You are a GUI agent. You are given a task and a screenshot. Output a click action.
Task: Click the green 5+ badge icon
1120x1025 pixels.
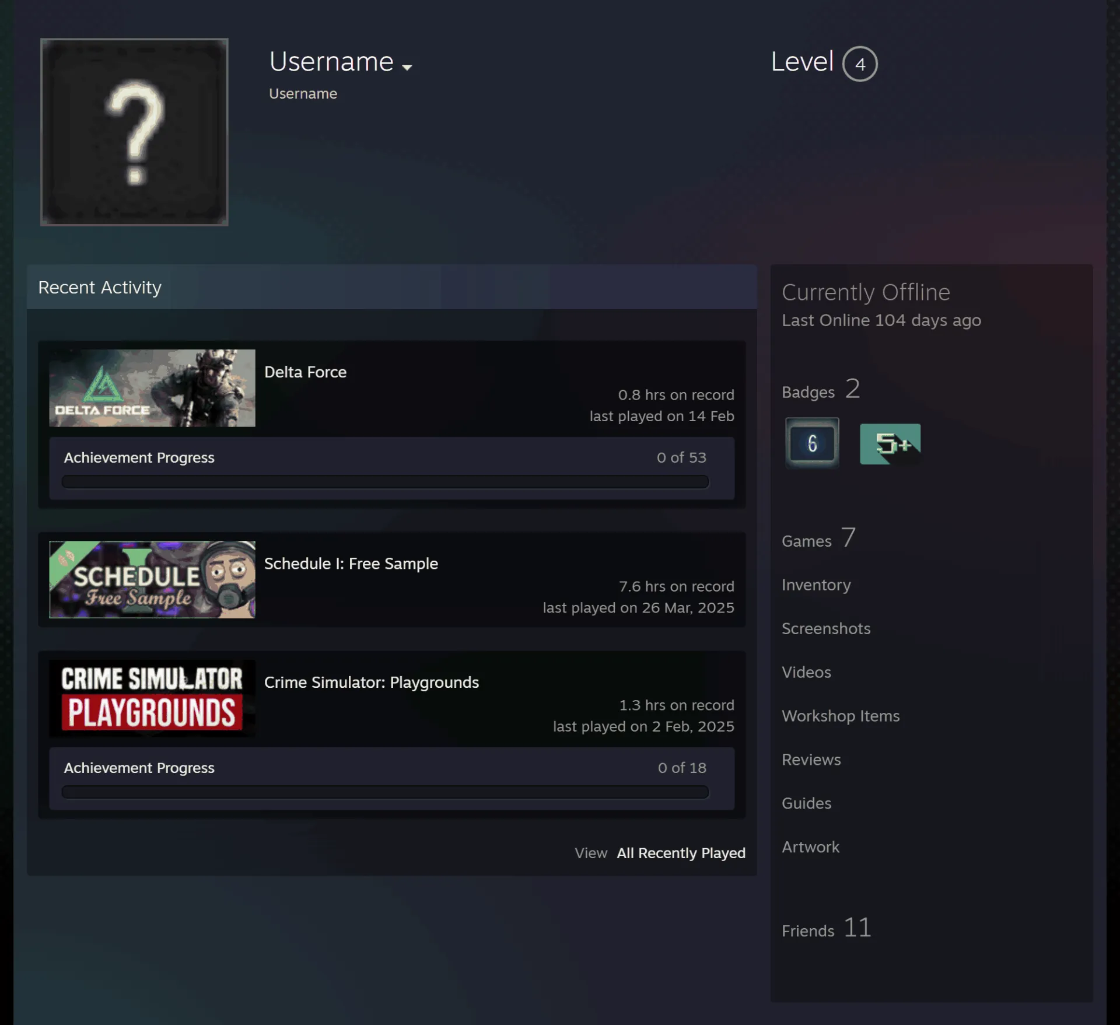click(890, 444)
